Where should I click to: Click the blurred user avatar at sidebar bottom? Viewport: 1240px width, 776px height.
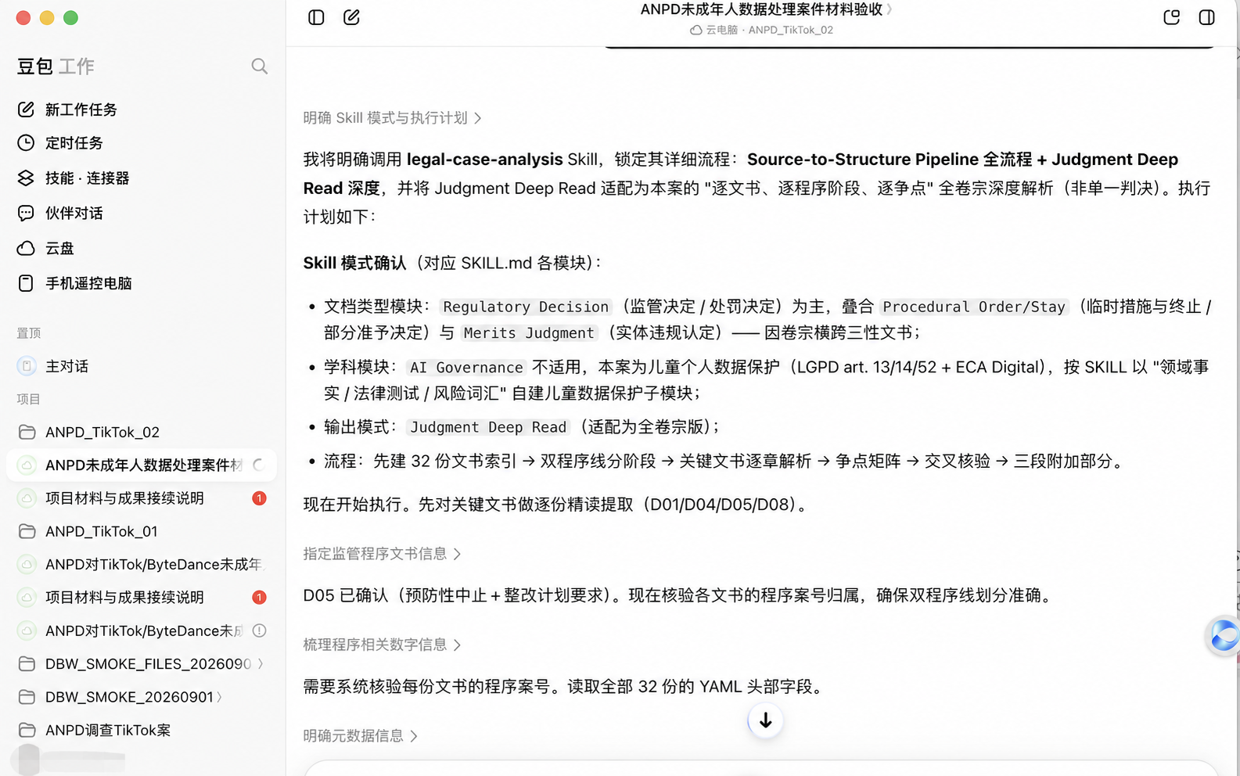[29, 759]
